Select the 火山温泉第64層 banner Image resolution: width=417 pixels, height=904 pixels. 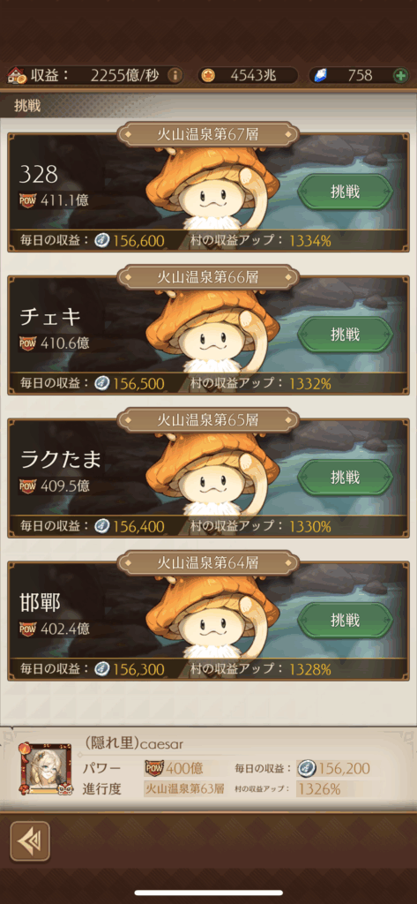coord(208,562)
